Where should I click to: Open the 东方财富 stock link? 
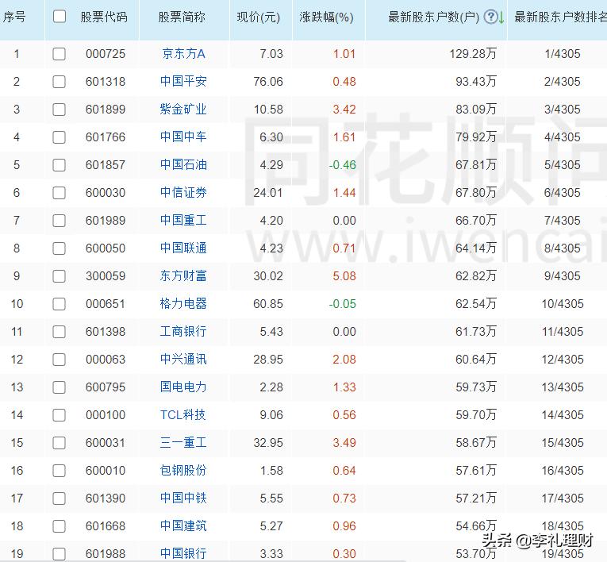point(183,275)
